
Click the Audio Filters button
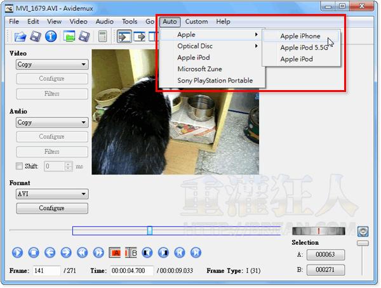52,152
